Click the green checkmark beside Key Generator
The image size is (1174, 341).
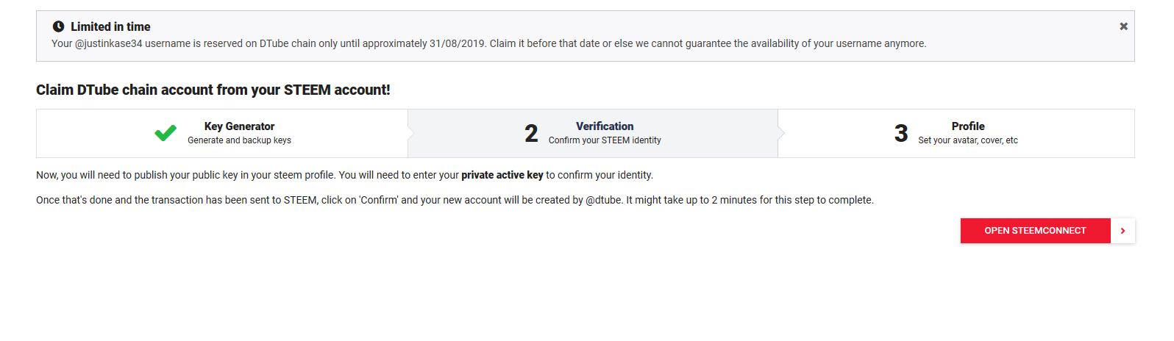(166, 133)
